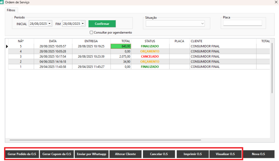Screen dimensions: 279x161
Task: Click Cancelar O.S button
Action: (x=159, y=154)
